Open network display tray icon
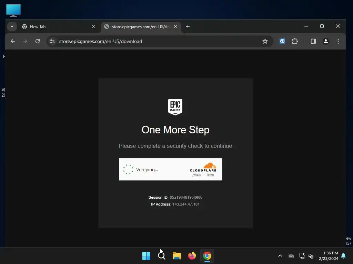 302,256
